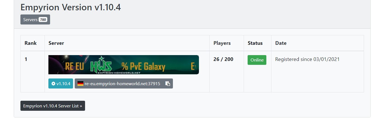
Task: Copy the server address with clipboard icon
Action: point(168,83)
